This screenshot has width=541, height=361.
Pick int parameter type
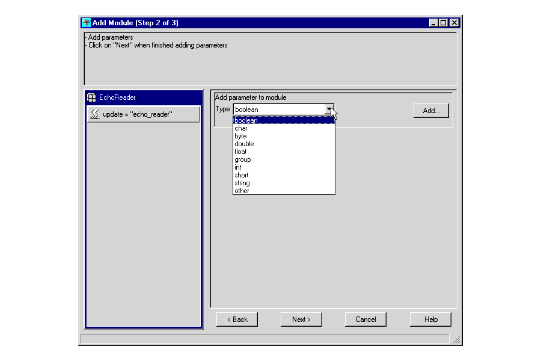coord(283,167)
